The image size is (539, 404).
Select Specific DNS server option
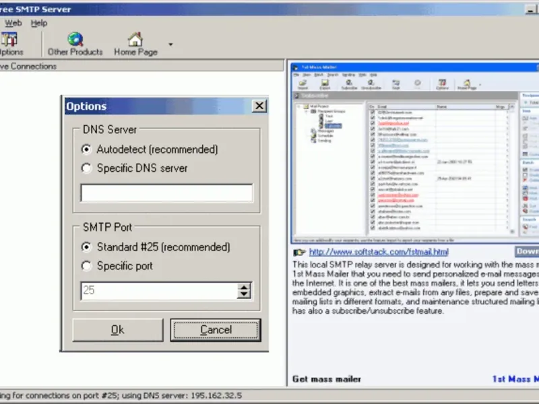(x=134, y=168)
